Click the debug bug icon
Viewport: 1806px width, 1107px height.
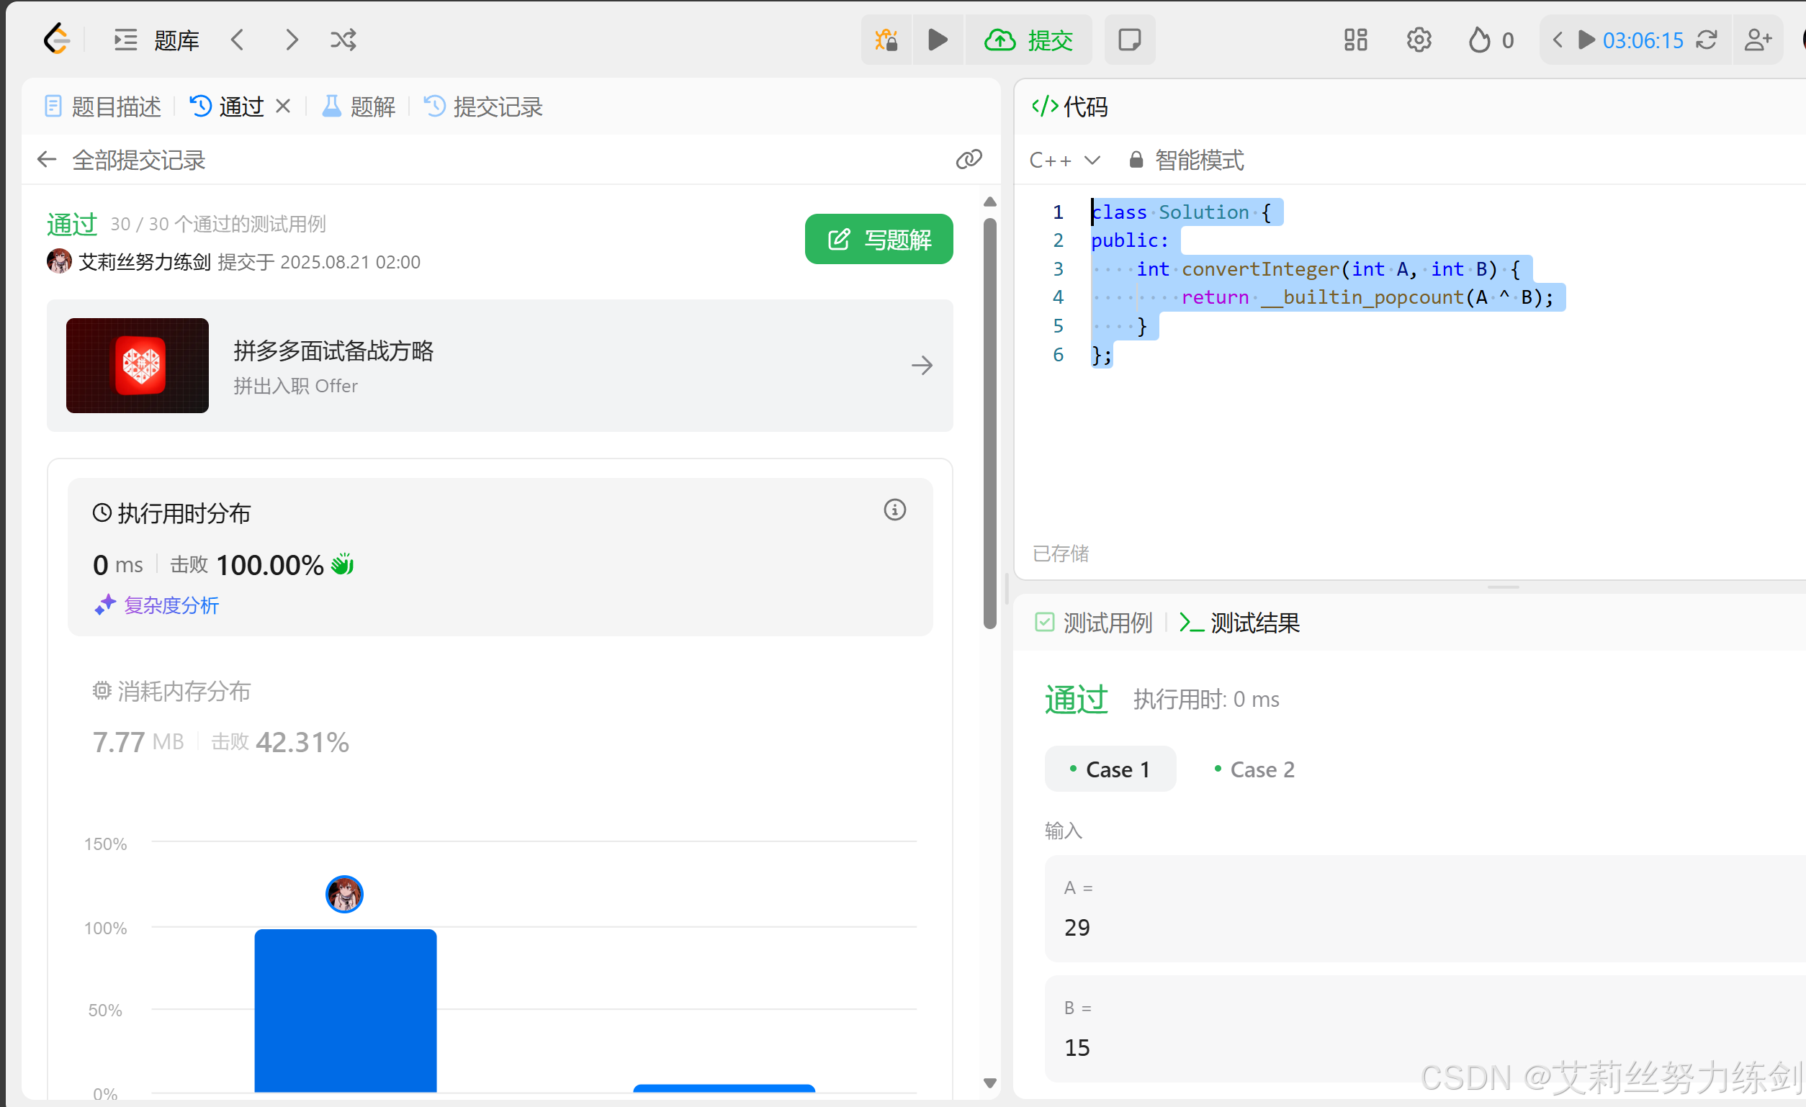click(x=886, y=40)
